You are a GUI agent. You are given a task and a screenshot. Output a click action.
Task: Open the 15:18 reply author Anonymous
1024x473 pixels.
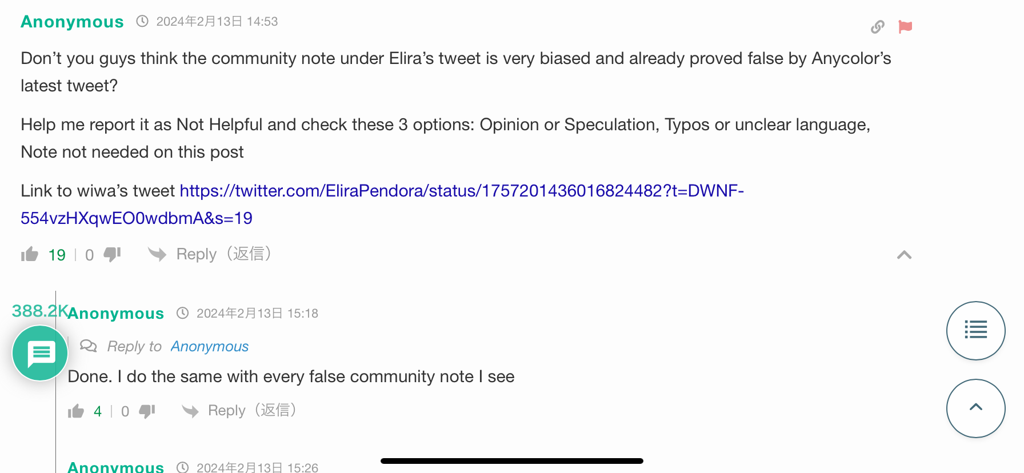tap(116, 313)
